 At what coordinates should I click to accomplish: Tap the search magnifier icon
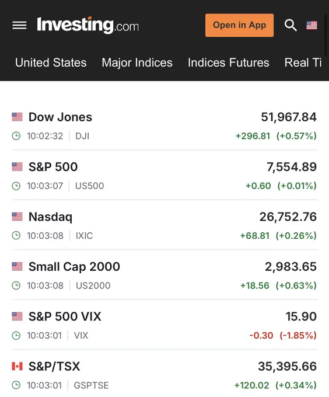click(x=290, y=25)
